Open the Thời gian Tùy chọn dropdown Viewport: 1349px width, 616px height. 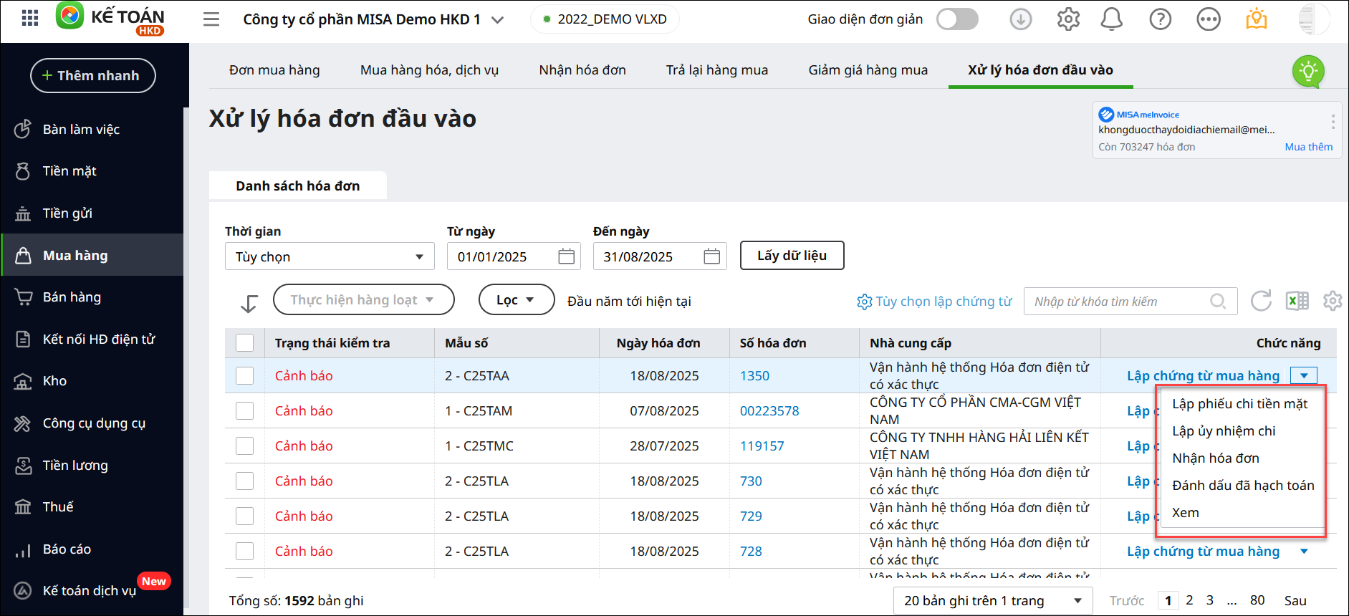tap(330, 256)
